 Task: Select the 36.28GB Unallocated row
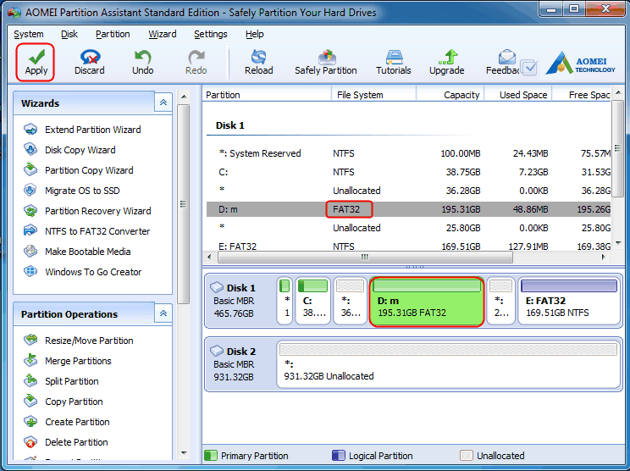[409, 191]
